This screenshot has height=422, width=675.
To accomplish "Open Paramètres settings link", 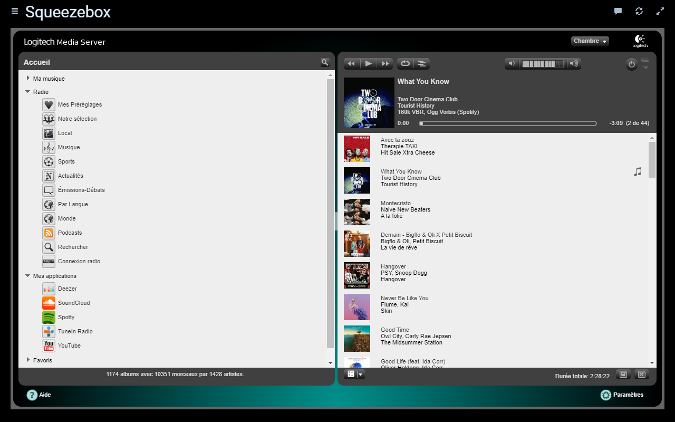I will 622,395.
